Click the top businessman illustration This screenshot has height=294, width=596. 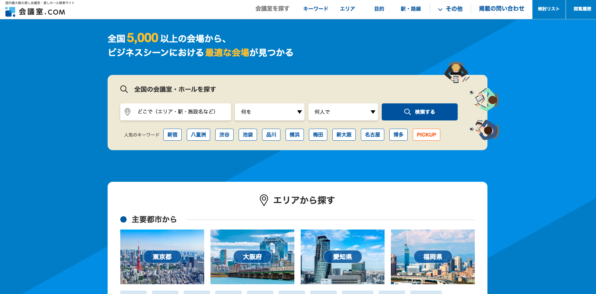[x=456, y=72]
